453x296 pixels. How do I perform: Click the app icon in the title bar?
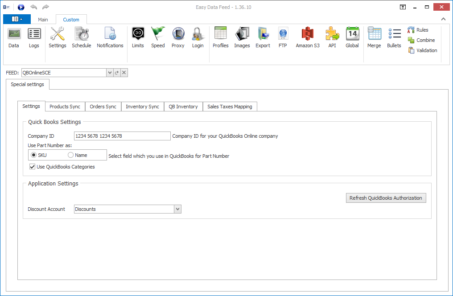tap(6, 7)
